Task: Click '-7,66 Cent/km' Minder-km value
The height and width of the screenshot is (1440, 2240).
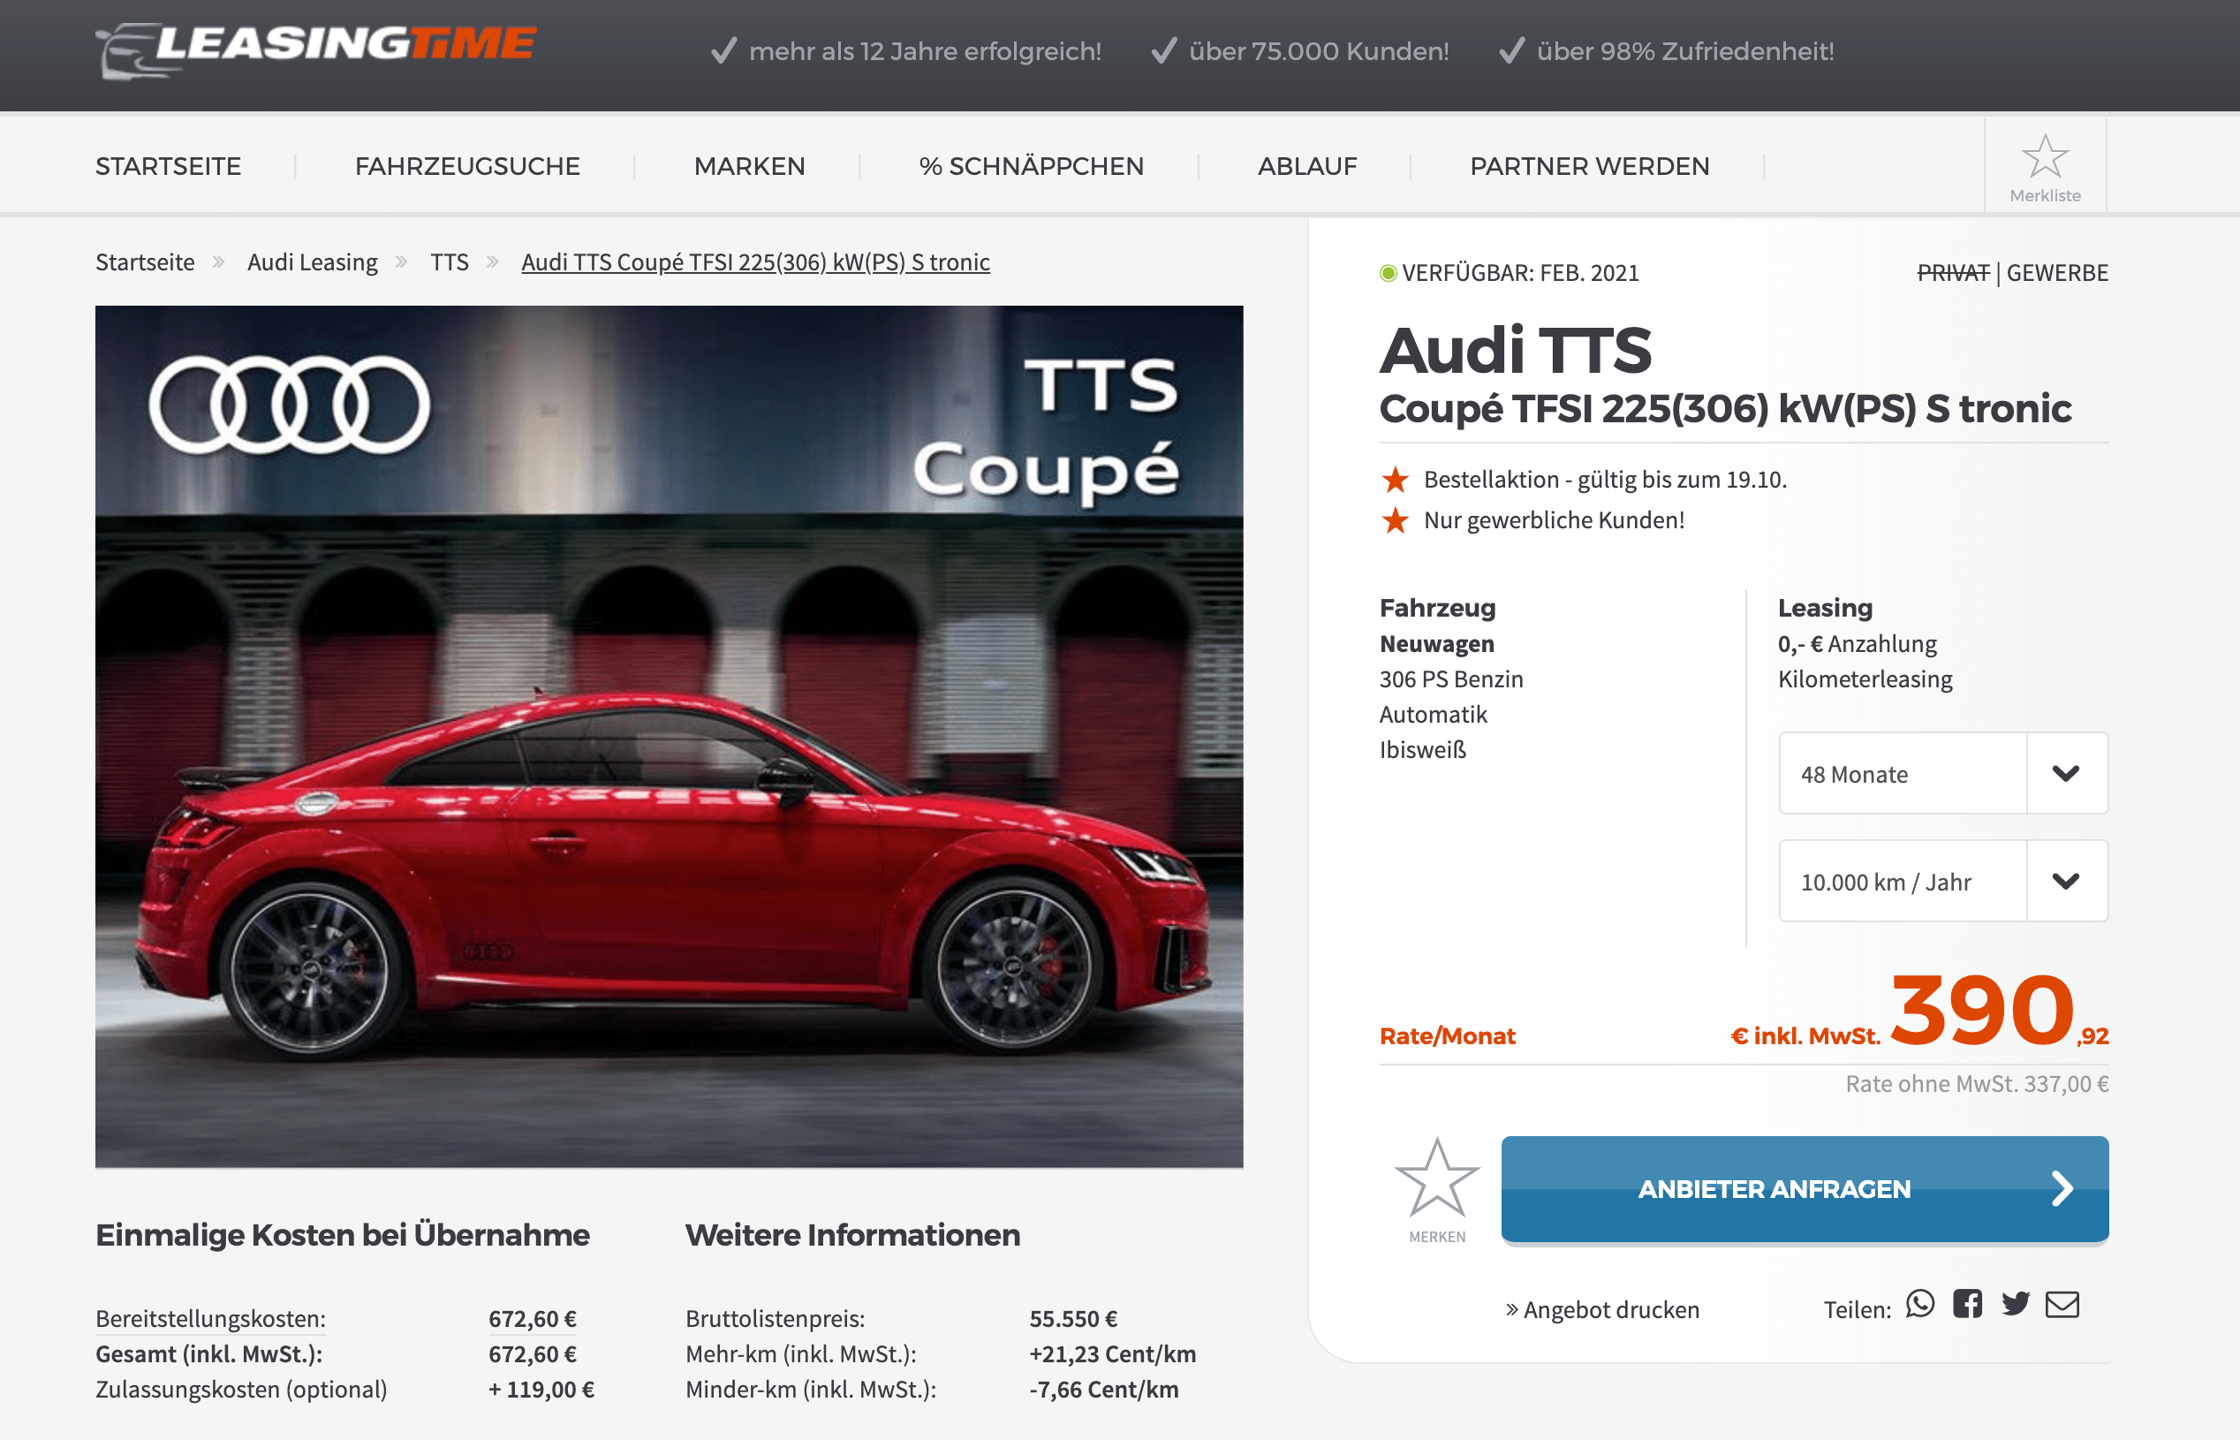Action: click(1103, 1391)
